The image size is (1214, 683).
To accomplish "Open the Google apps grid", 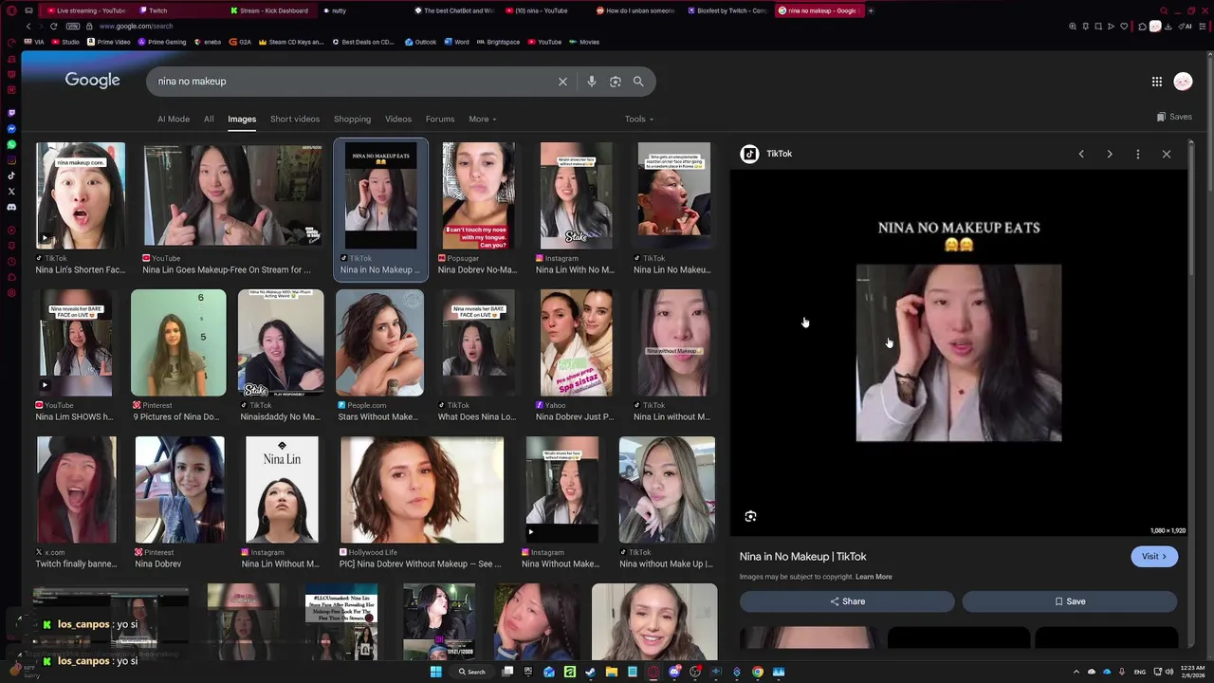I will (x=1157, y=82).
